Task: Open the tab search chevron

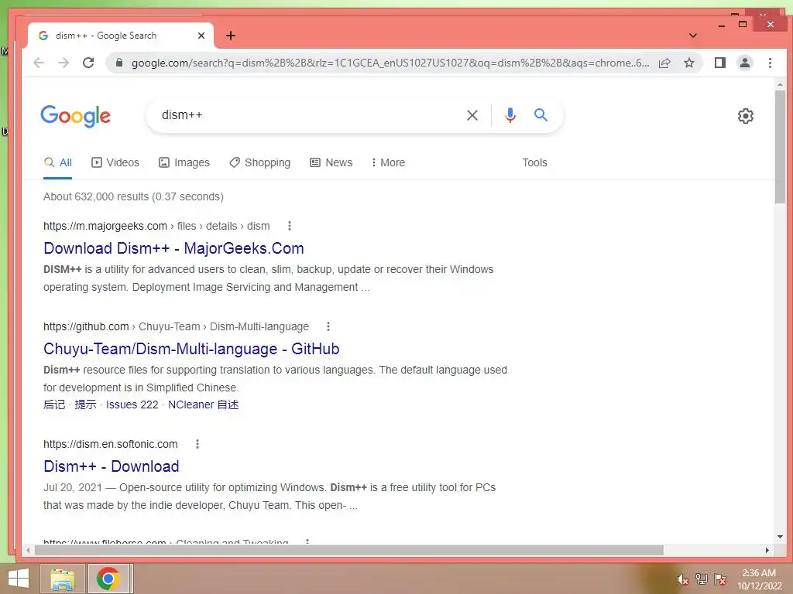Action: (x=693, y=36)
